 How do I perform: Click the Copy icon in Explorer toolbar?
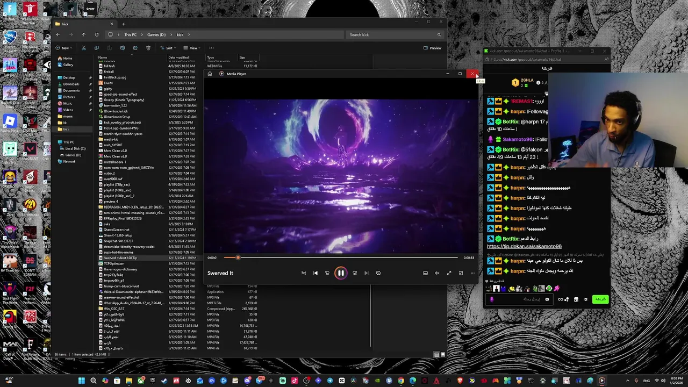click(x=96, y=48)
